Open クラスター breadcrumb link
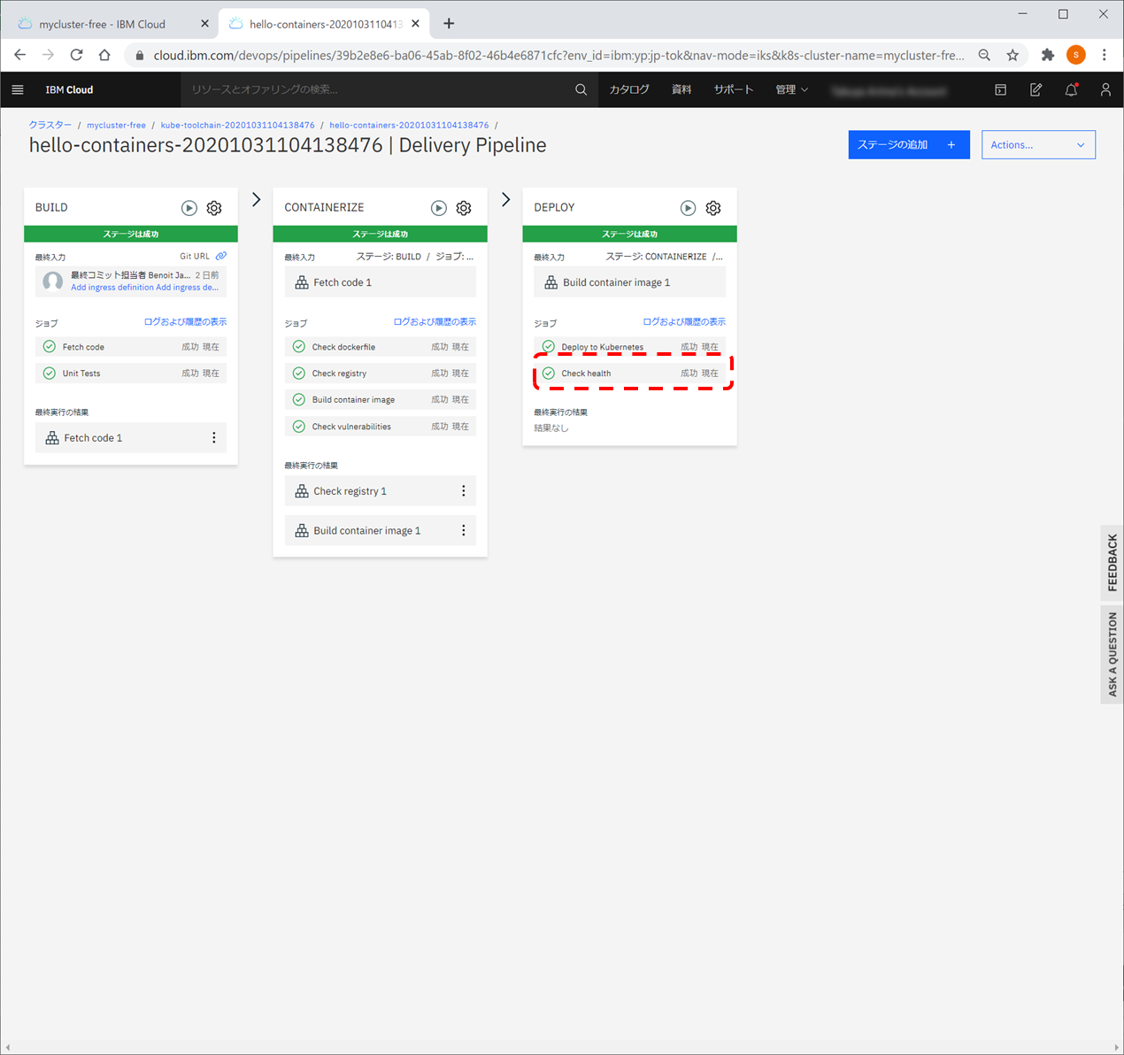Viewport: 1124px width, 1055px height. click(x=50, y=125)
